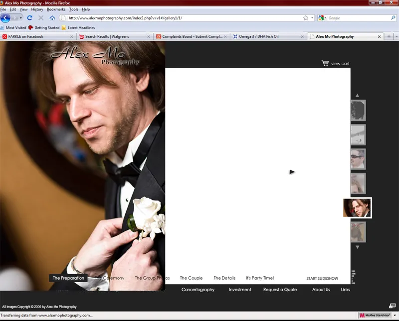Screen dimensions: 399x321
Task: Expand the URL history dropdown in the address bar
Action: [312, 18]
